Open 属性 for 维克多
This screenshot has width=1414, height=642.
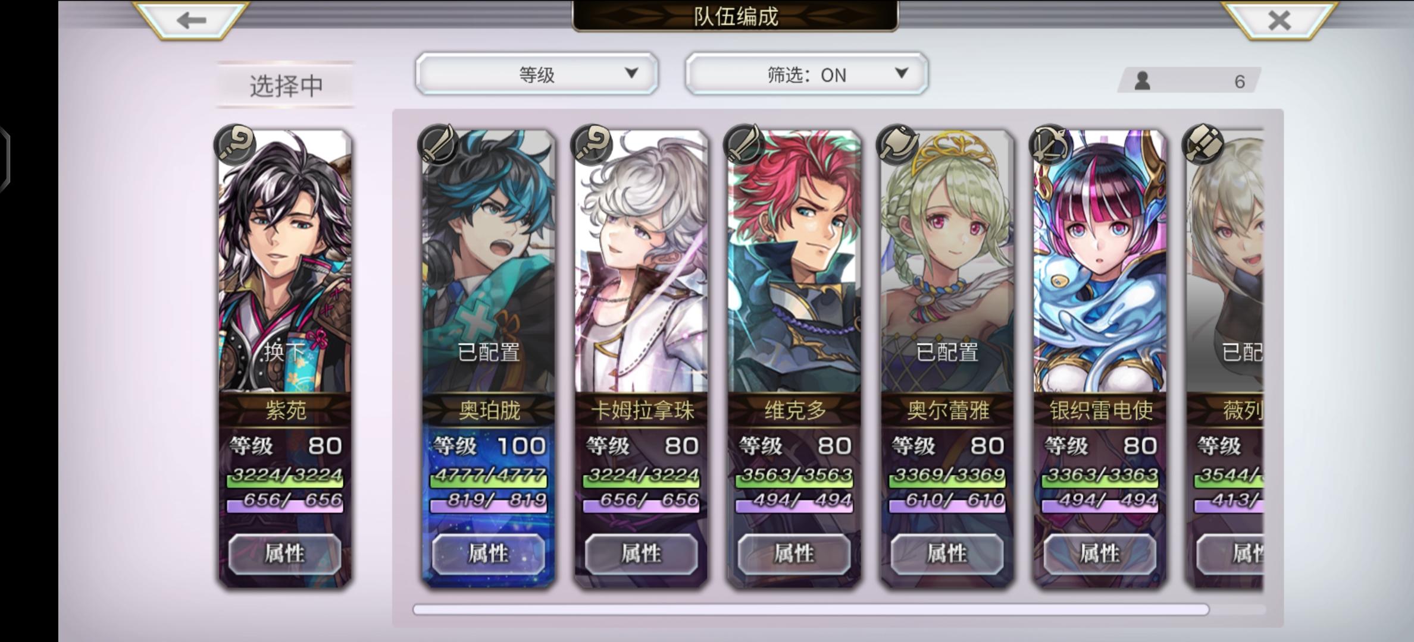(794, 554)
